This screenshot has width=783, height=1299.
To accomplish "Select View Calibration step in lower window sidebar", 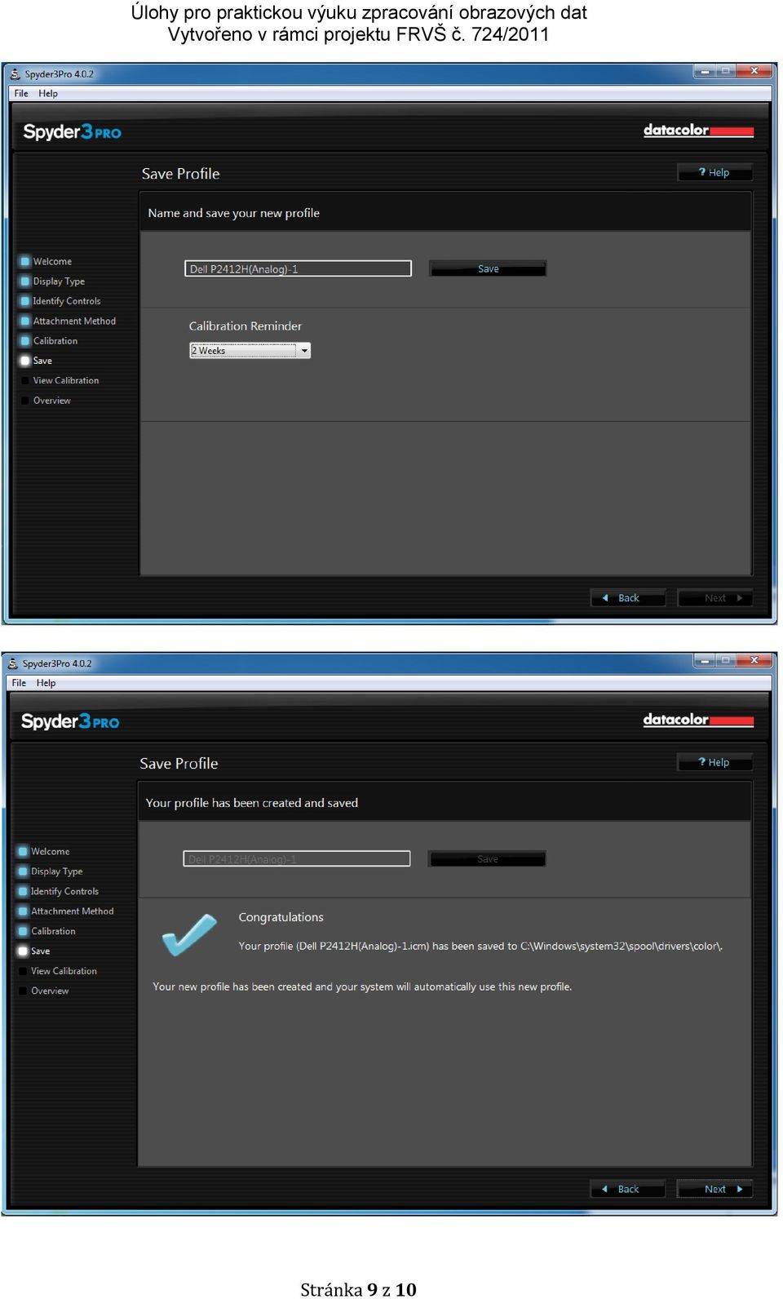I will coord(58,970).
